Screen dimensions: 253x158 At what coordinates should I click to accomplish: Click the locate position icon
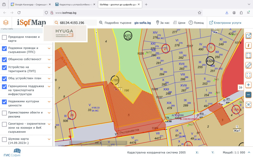248,104
